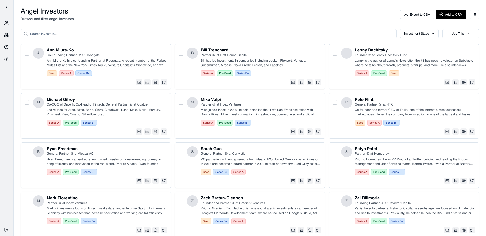Viewport: 486px width, 236px height.
Task: Click the email icon on Ann Miura-Ko's card
Action: [139, 82]
